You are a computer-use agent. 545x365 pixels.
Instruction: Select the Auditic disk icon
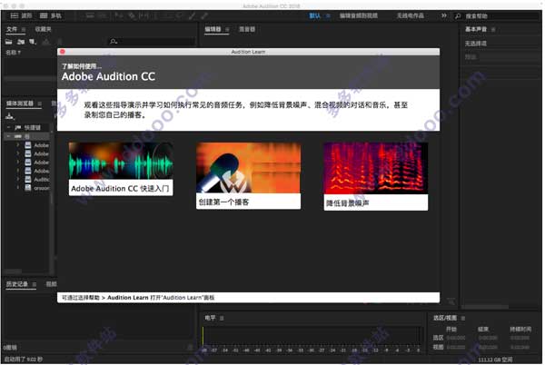pos(28,179)
